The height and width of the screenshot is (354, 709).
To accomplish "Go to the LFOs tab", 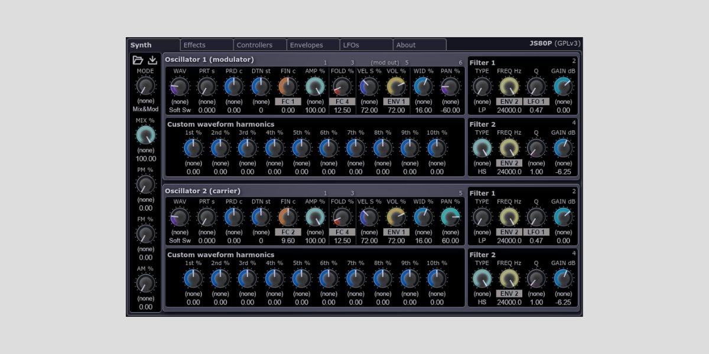I will coord(366,45).
